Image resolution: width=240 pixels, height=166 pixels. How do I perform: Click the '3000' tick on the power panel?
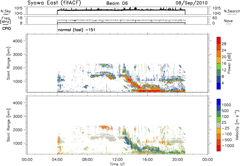pos(18,55)
